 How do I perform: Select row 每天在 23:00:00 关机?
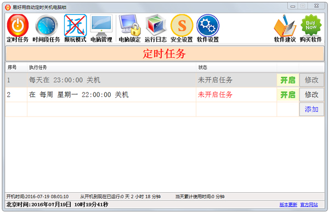(111, 80)
